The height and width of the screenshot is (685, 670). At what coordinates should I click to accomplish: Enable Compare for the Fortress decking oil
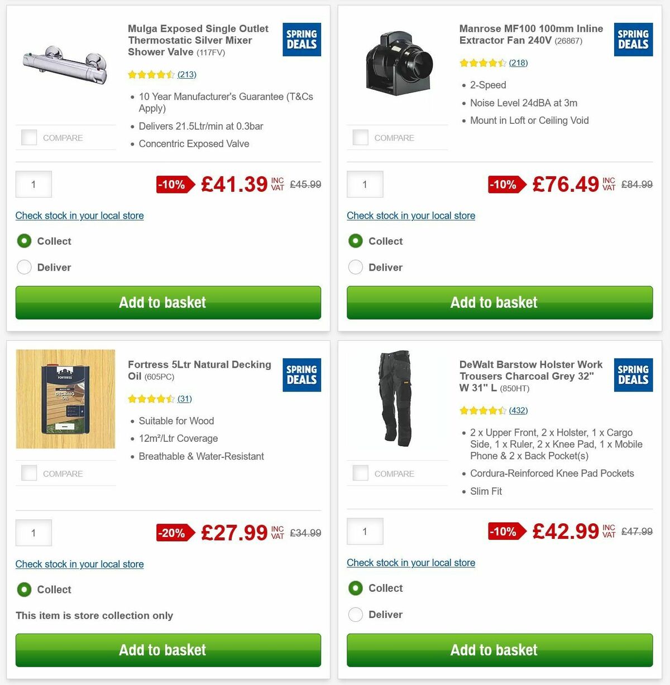[28, 473]
